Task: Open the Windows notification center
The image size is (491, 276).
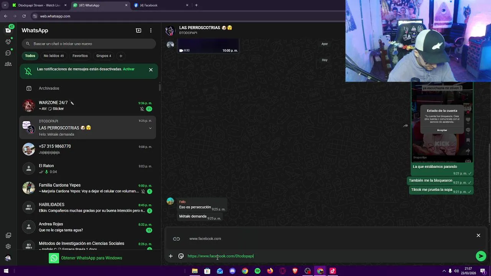Action: point(483,271)
